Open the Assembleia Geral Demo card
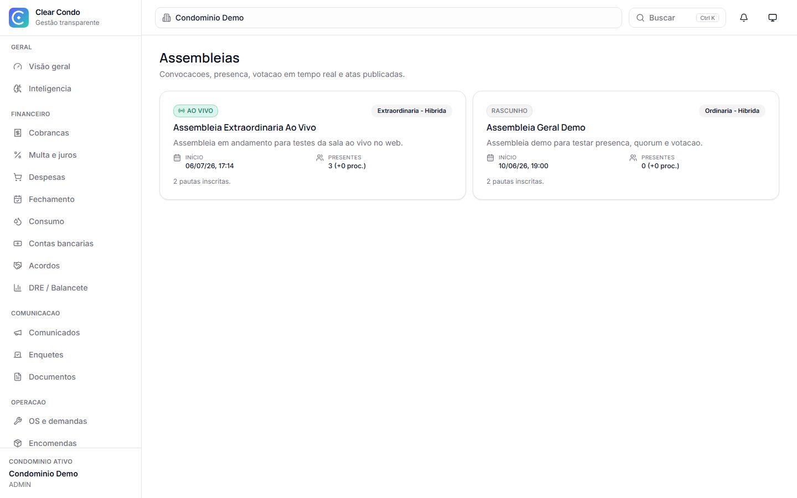 click(x=626, y=145)
